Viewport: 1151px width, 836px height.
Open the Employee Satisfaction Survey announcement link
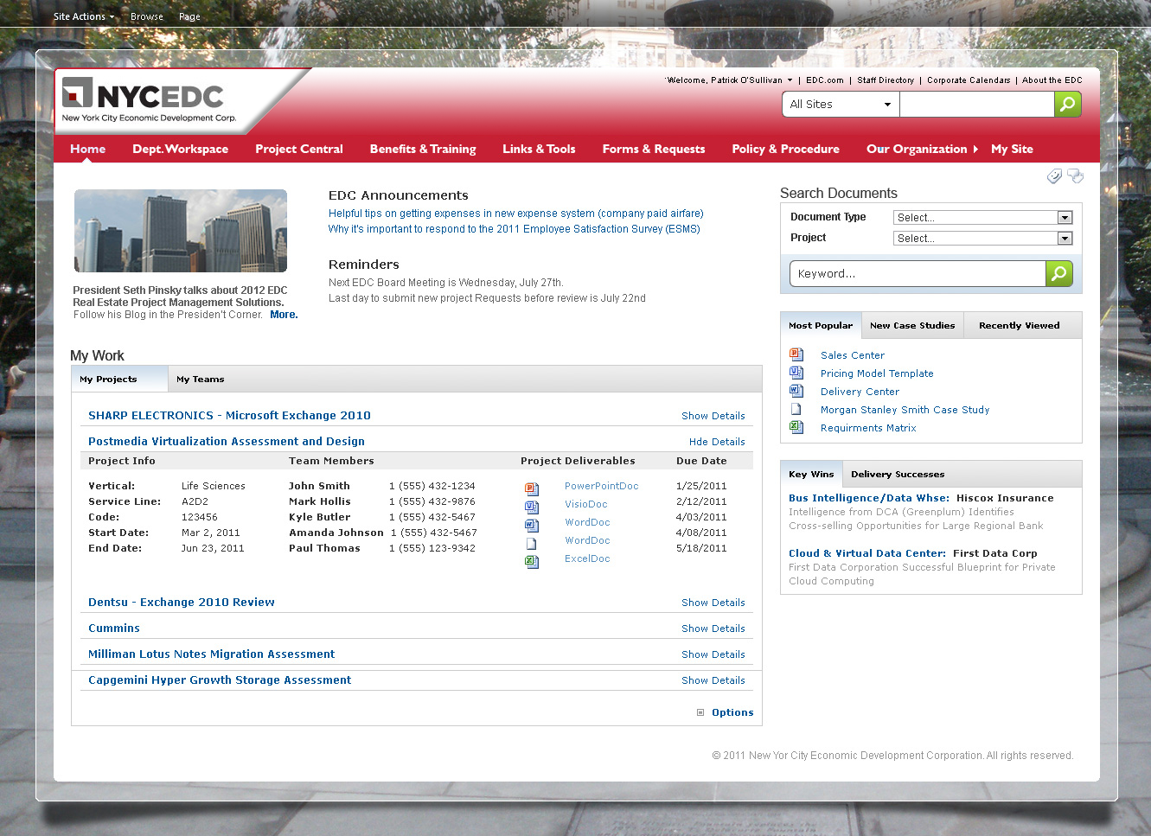coord(514,229)
